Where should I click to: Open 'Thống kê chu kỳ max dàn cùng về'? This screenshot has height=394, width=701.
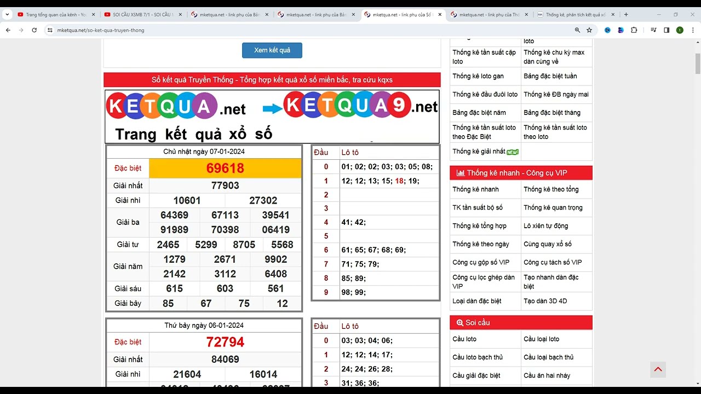(x=554, y=57)
